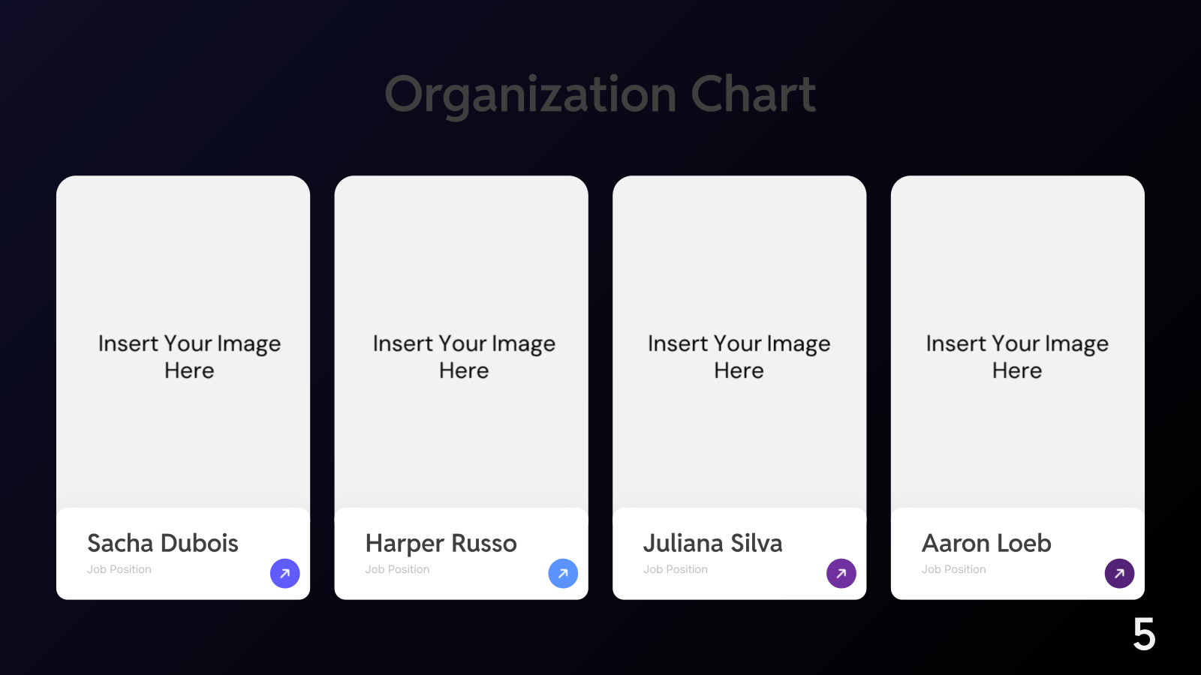Click Job Position under Sacha Dubois
The height and width of the screenshot is (675, 1201).
(x=119, y=569)
